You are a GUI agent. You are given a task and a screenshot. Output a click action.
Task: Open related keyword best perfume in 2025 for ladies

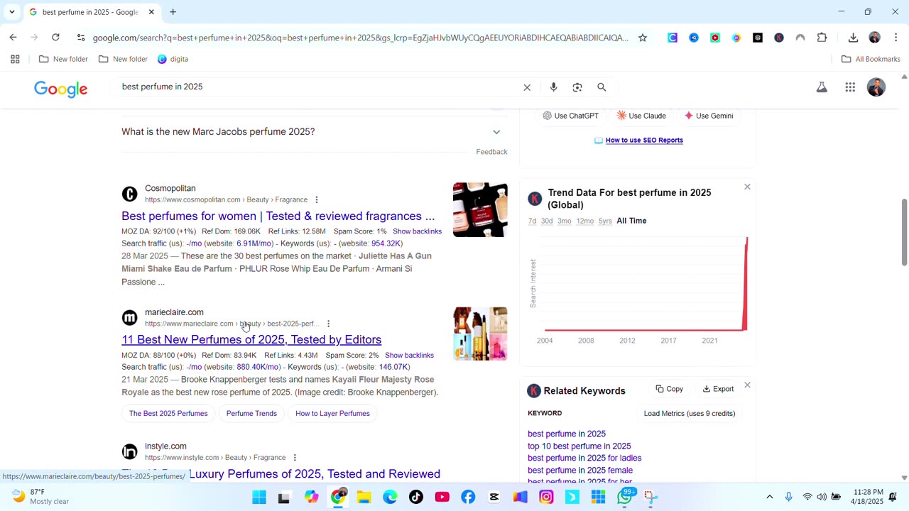[584, 458]
